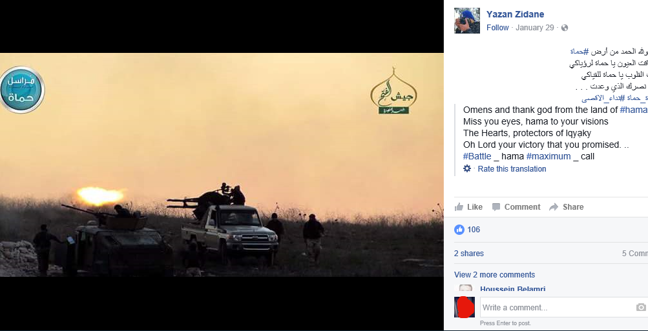
Task: Open the January 29 post date
Action: point(534,28)
